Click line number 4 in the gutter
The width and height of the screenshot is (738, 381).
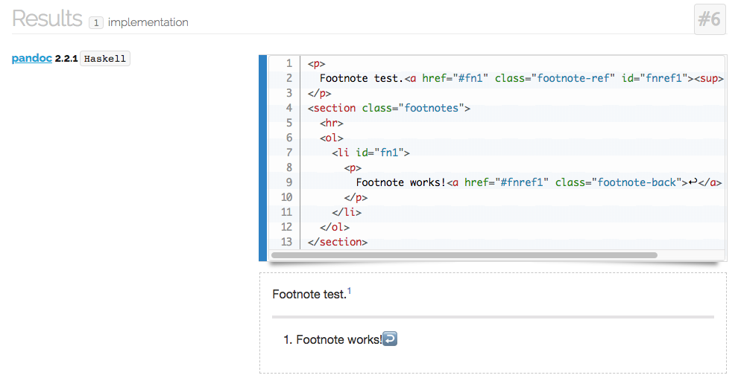point(288,108)
